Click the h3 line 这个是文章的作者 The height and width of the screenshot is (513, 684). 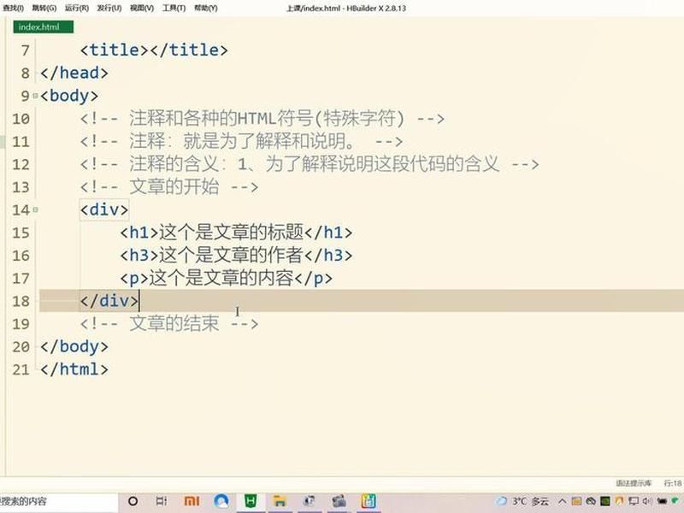click(x=236, y=255)
